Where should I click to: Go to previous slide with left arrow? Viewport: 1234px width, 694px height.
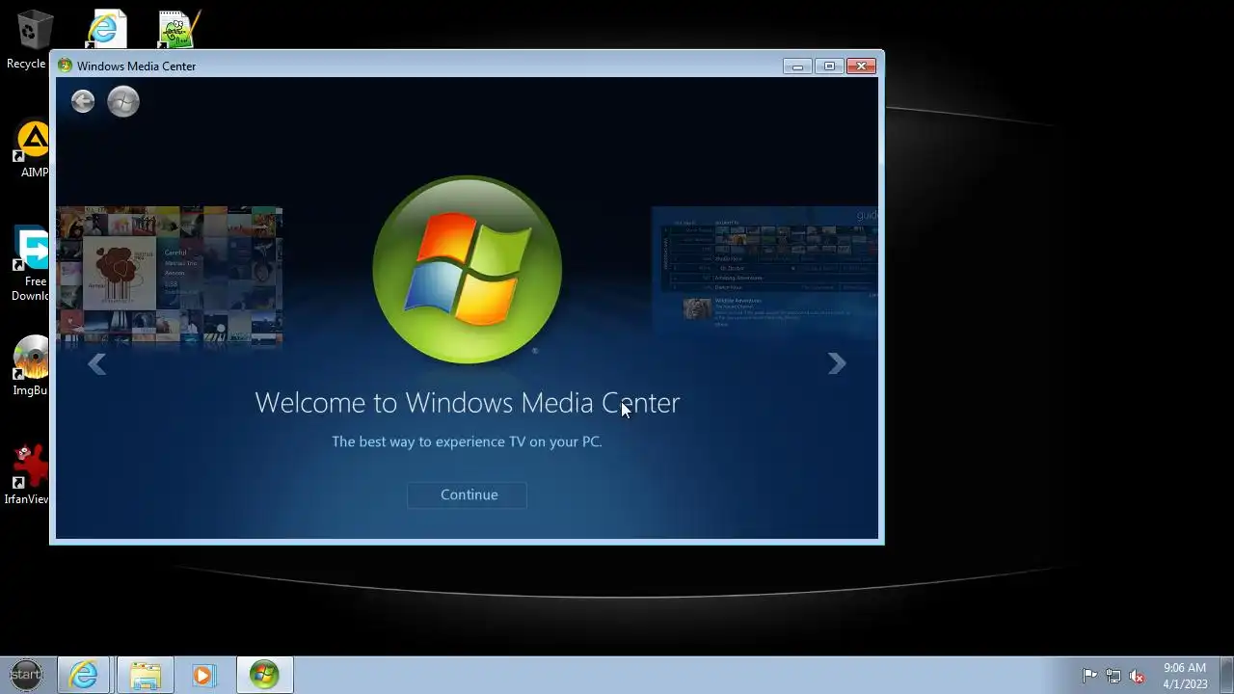tap(96, 363)
